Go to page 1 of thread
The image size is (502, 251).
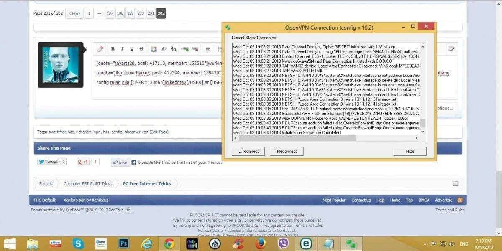89,13
